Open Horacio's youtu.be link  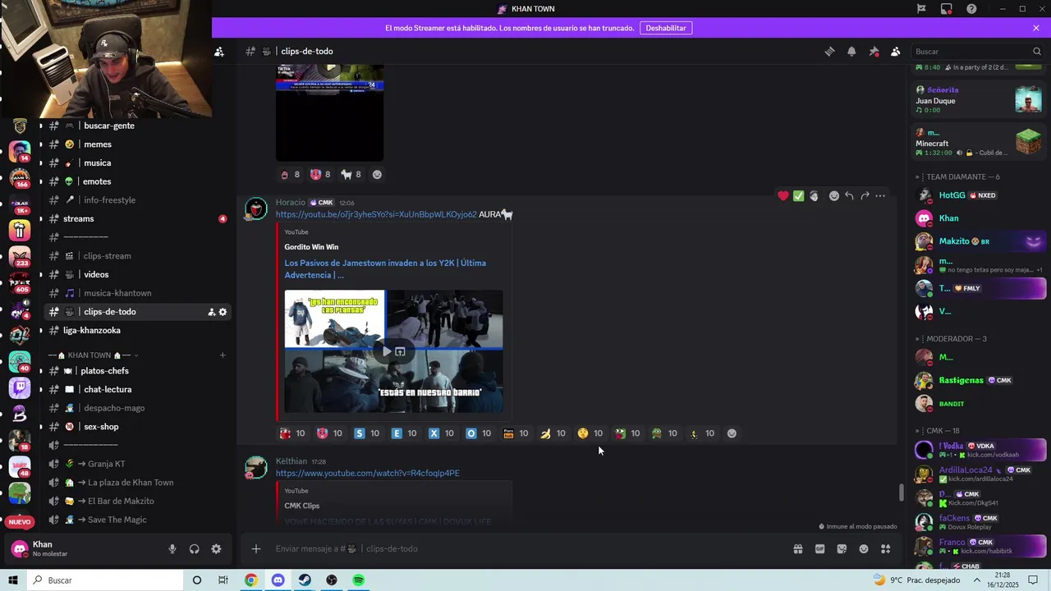click(x=376, y=214)
